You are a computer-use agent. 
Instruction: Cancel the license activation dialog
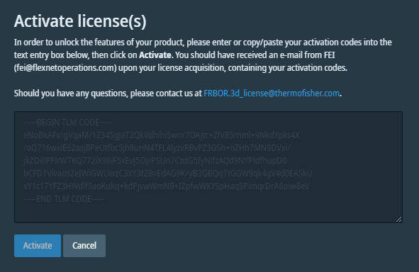pos(84,246)
